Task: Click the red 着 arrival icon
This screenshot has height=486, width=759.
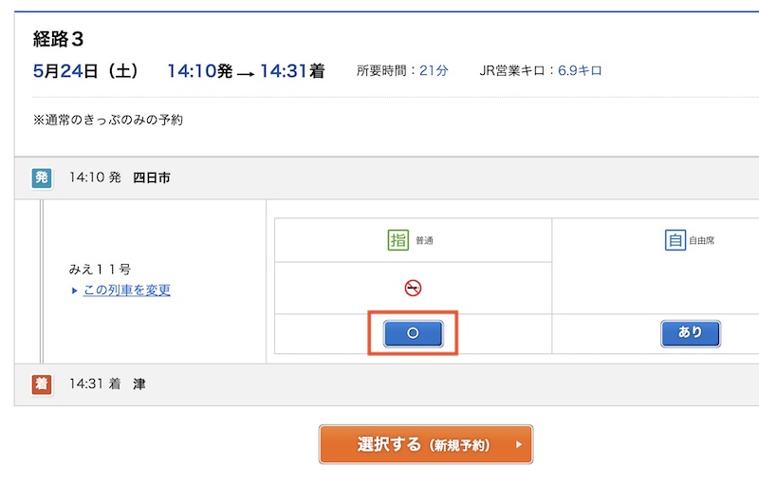Action: click(x=42, y=384)
